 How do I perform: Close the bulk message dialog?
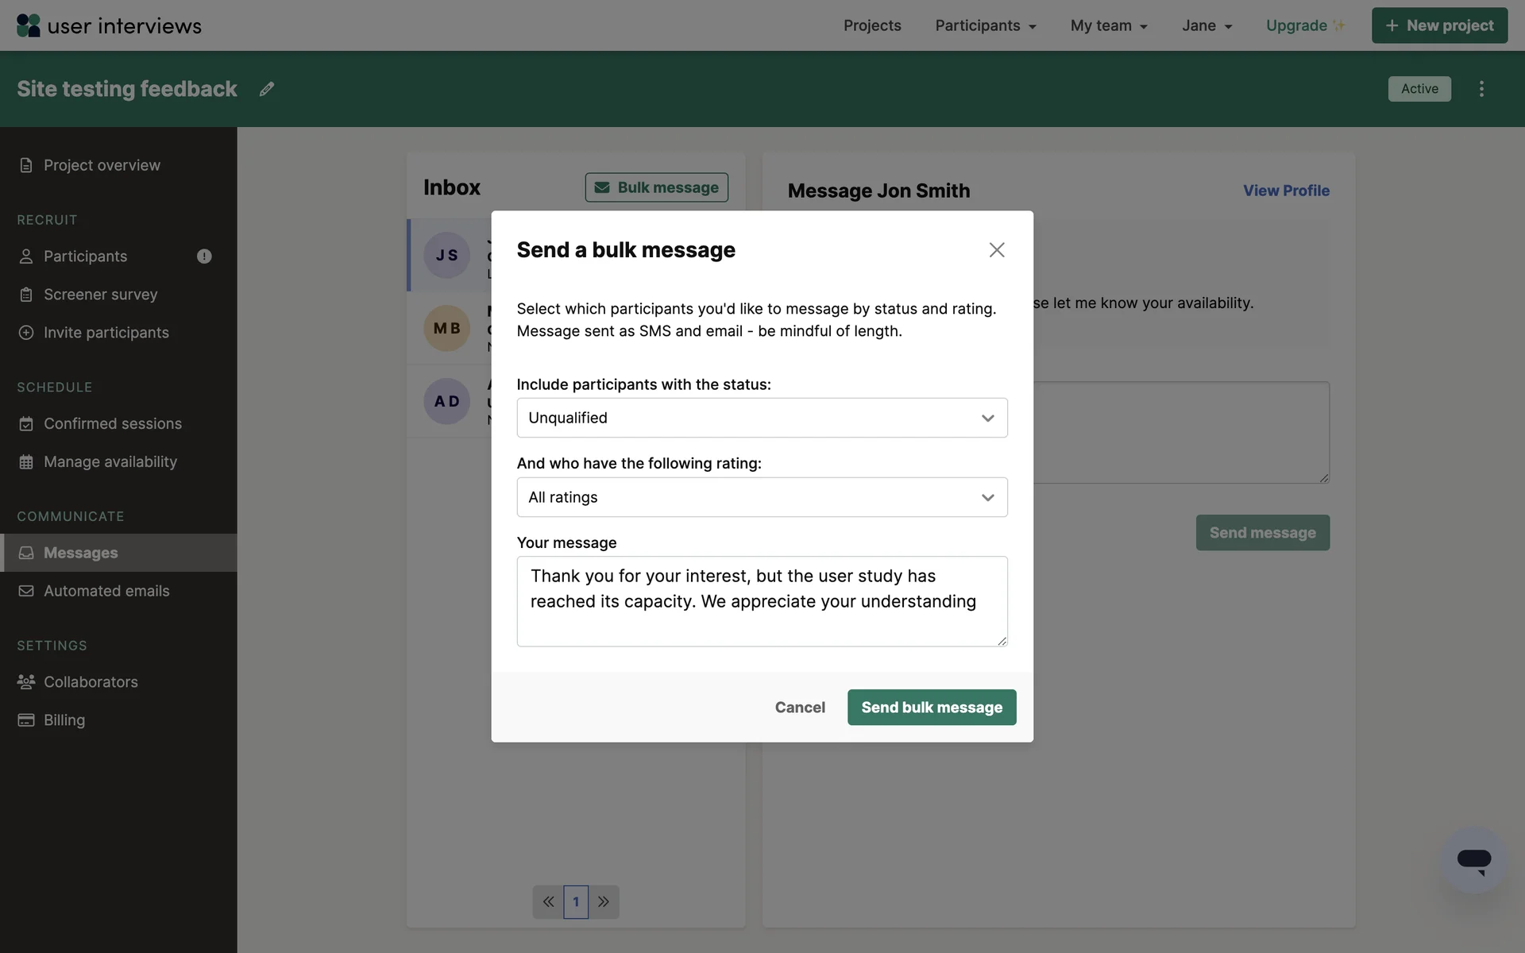(x=996, y=250)
